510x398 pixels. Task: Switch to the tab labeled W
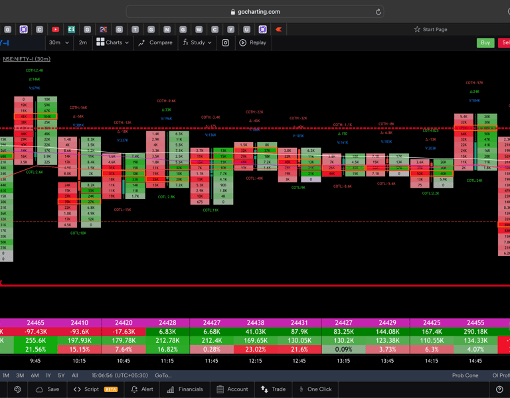coord(199,30)
